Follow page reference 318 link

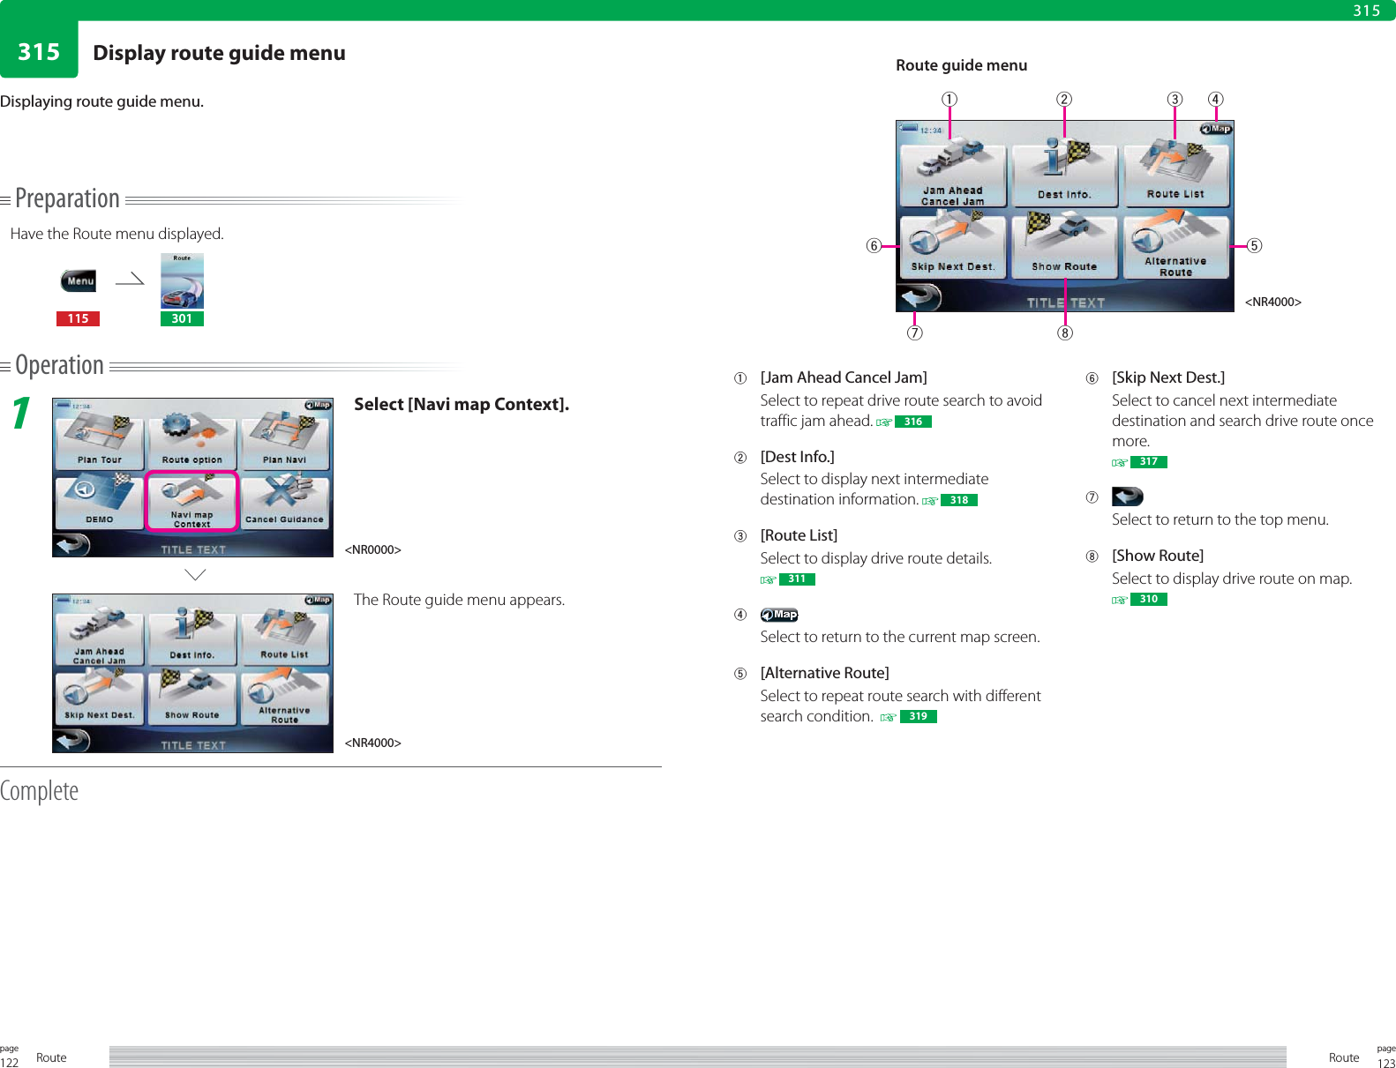pyautogui.click(x=959, y=500)
